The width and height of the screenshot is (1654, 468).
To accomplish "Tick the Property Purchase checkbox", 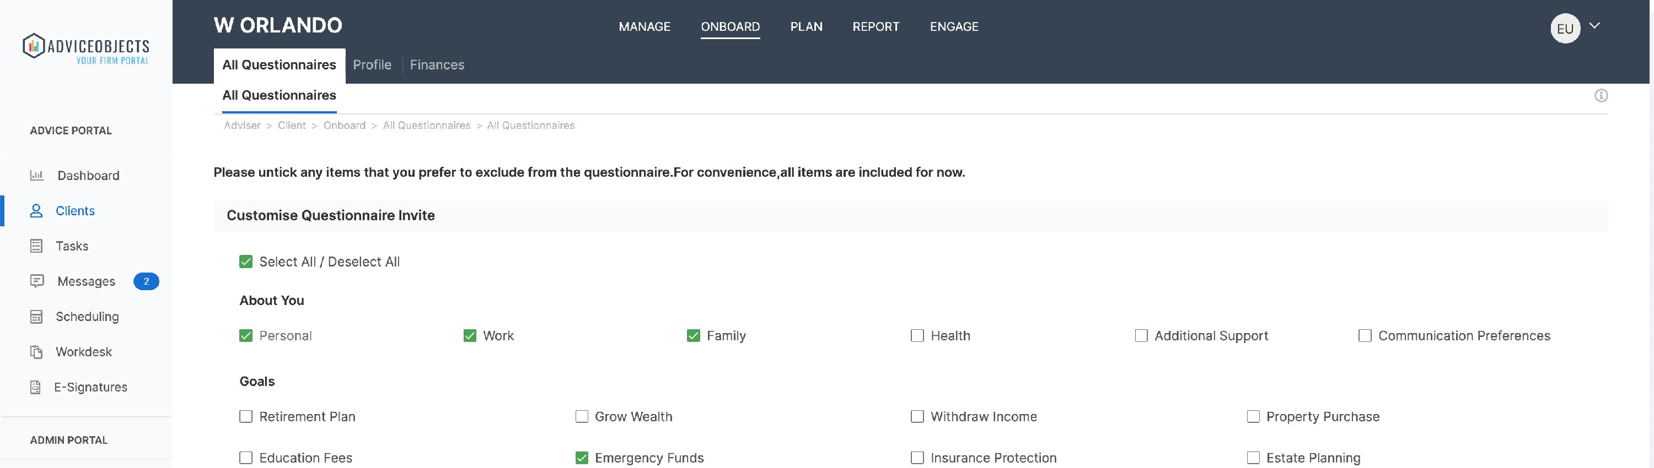I will (1253, 416).
